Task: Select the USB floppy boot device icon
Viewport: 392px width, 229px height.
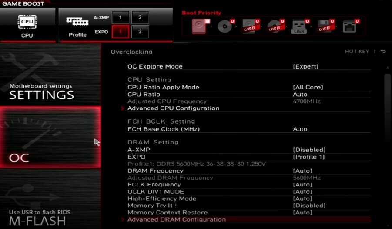Action: (324, 27)
